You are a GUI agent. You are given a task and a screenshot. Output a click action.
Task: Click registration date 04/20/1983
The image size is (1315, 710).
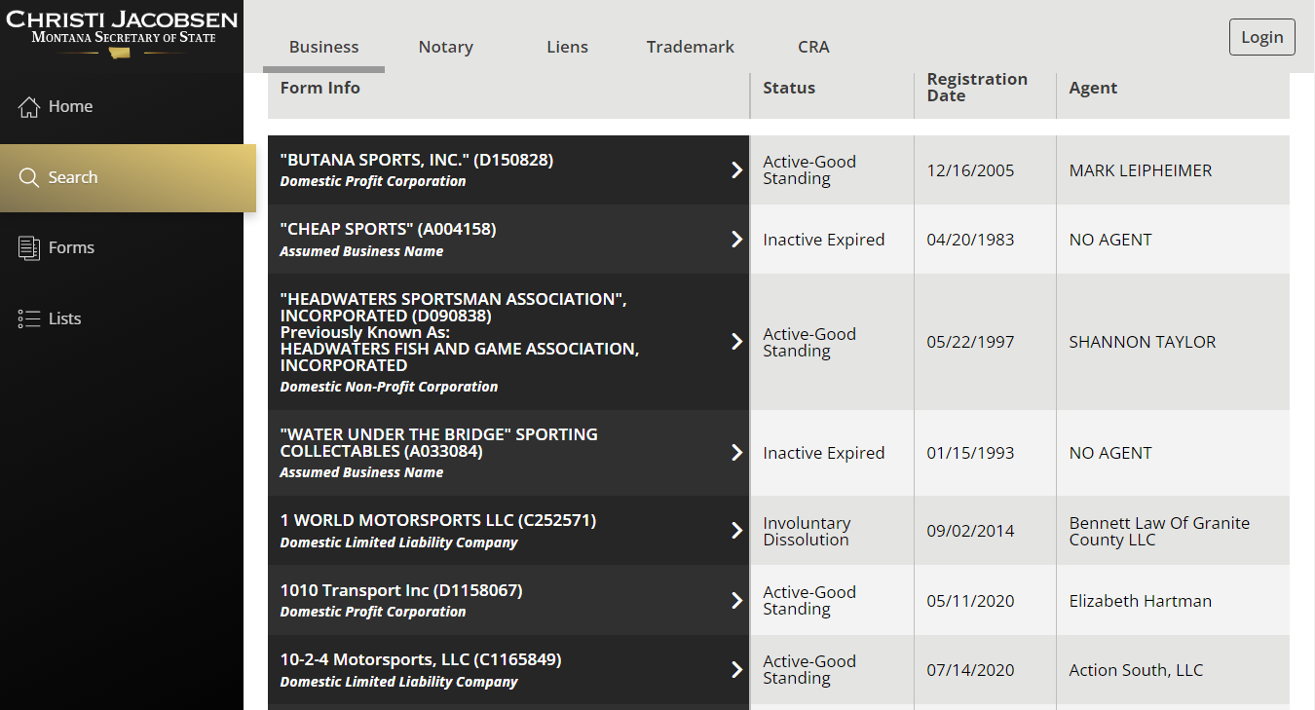tap(970, 240)
